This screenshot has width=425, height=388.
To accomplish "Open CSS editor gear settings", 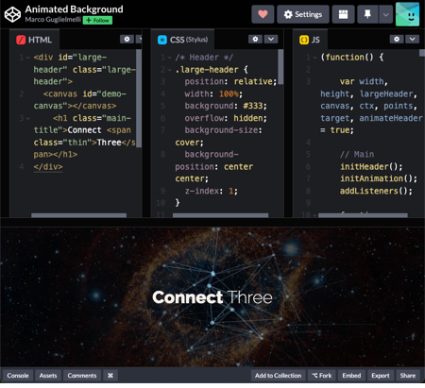I will click(255, 39).
